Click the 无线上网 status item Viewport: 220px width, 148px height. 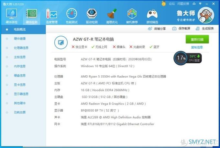coord(99,47)
